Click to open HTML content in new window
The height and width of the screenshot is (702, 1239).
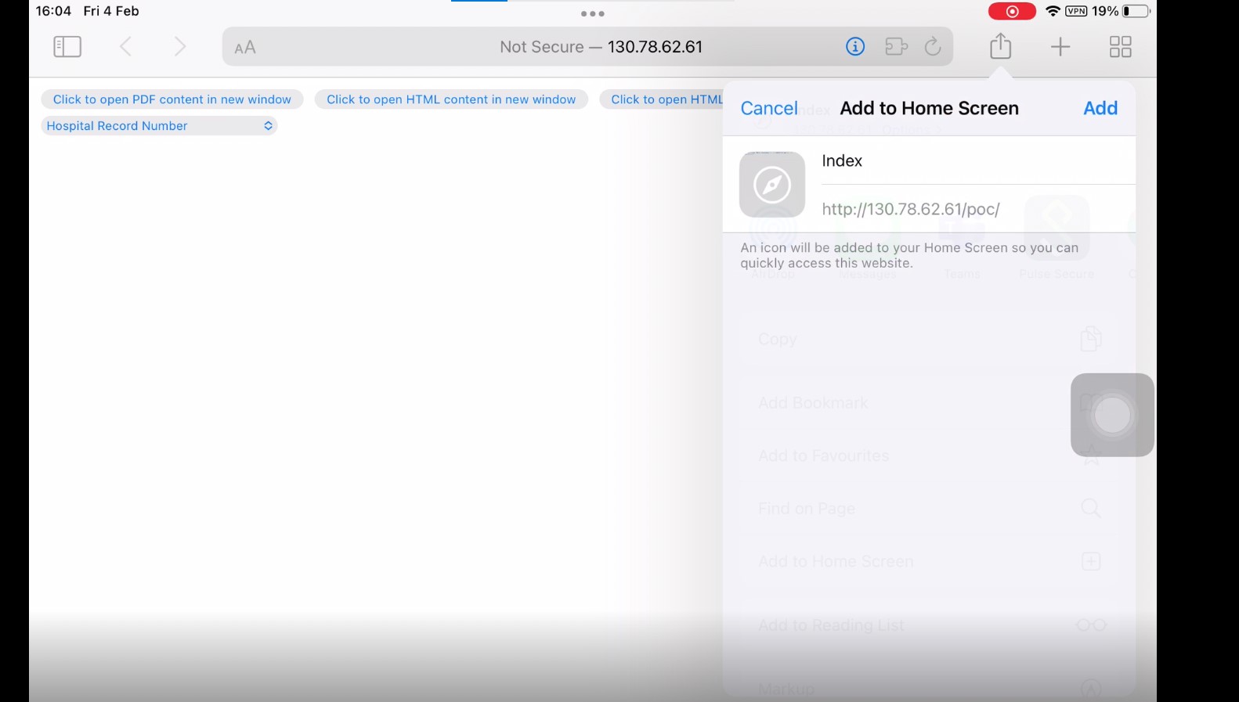[x=451, y=99]
